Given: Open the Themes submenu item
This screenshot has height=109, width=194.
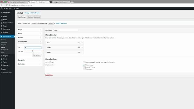Looking at the screenshot, I should pos(3,40).
